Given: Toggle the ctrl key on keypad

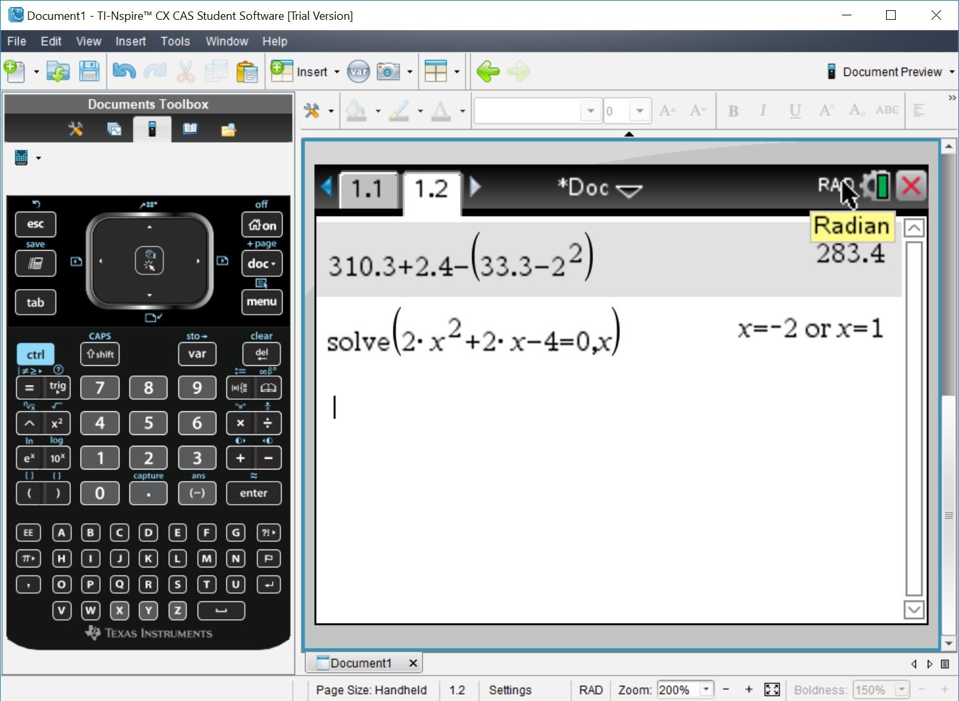Looking at the screenshot, I should (x=35, y=354).
